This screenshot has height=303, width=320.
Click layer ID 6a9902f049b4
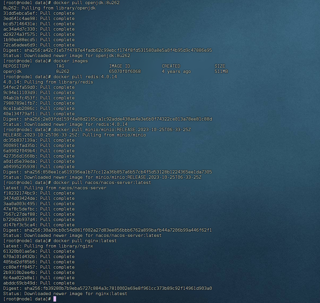(19, 151)
